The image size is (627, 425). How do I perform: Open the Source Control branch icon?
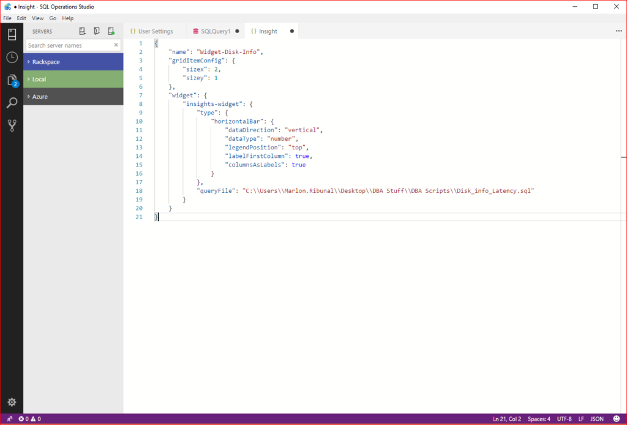[12, 126]
